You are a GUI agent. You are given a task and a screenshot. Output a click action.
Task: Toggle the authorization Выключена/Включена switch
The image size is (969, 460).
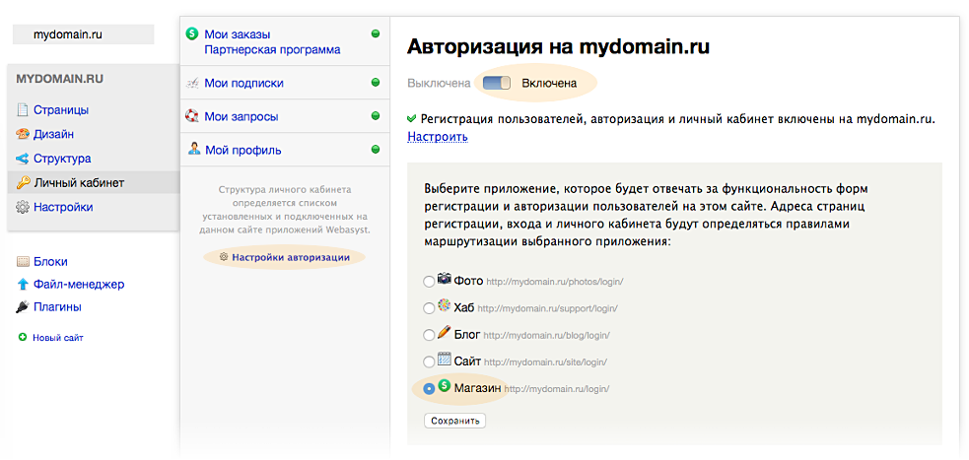pos(498,84)
